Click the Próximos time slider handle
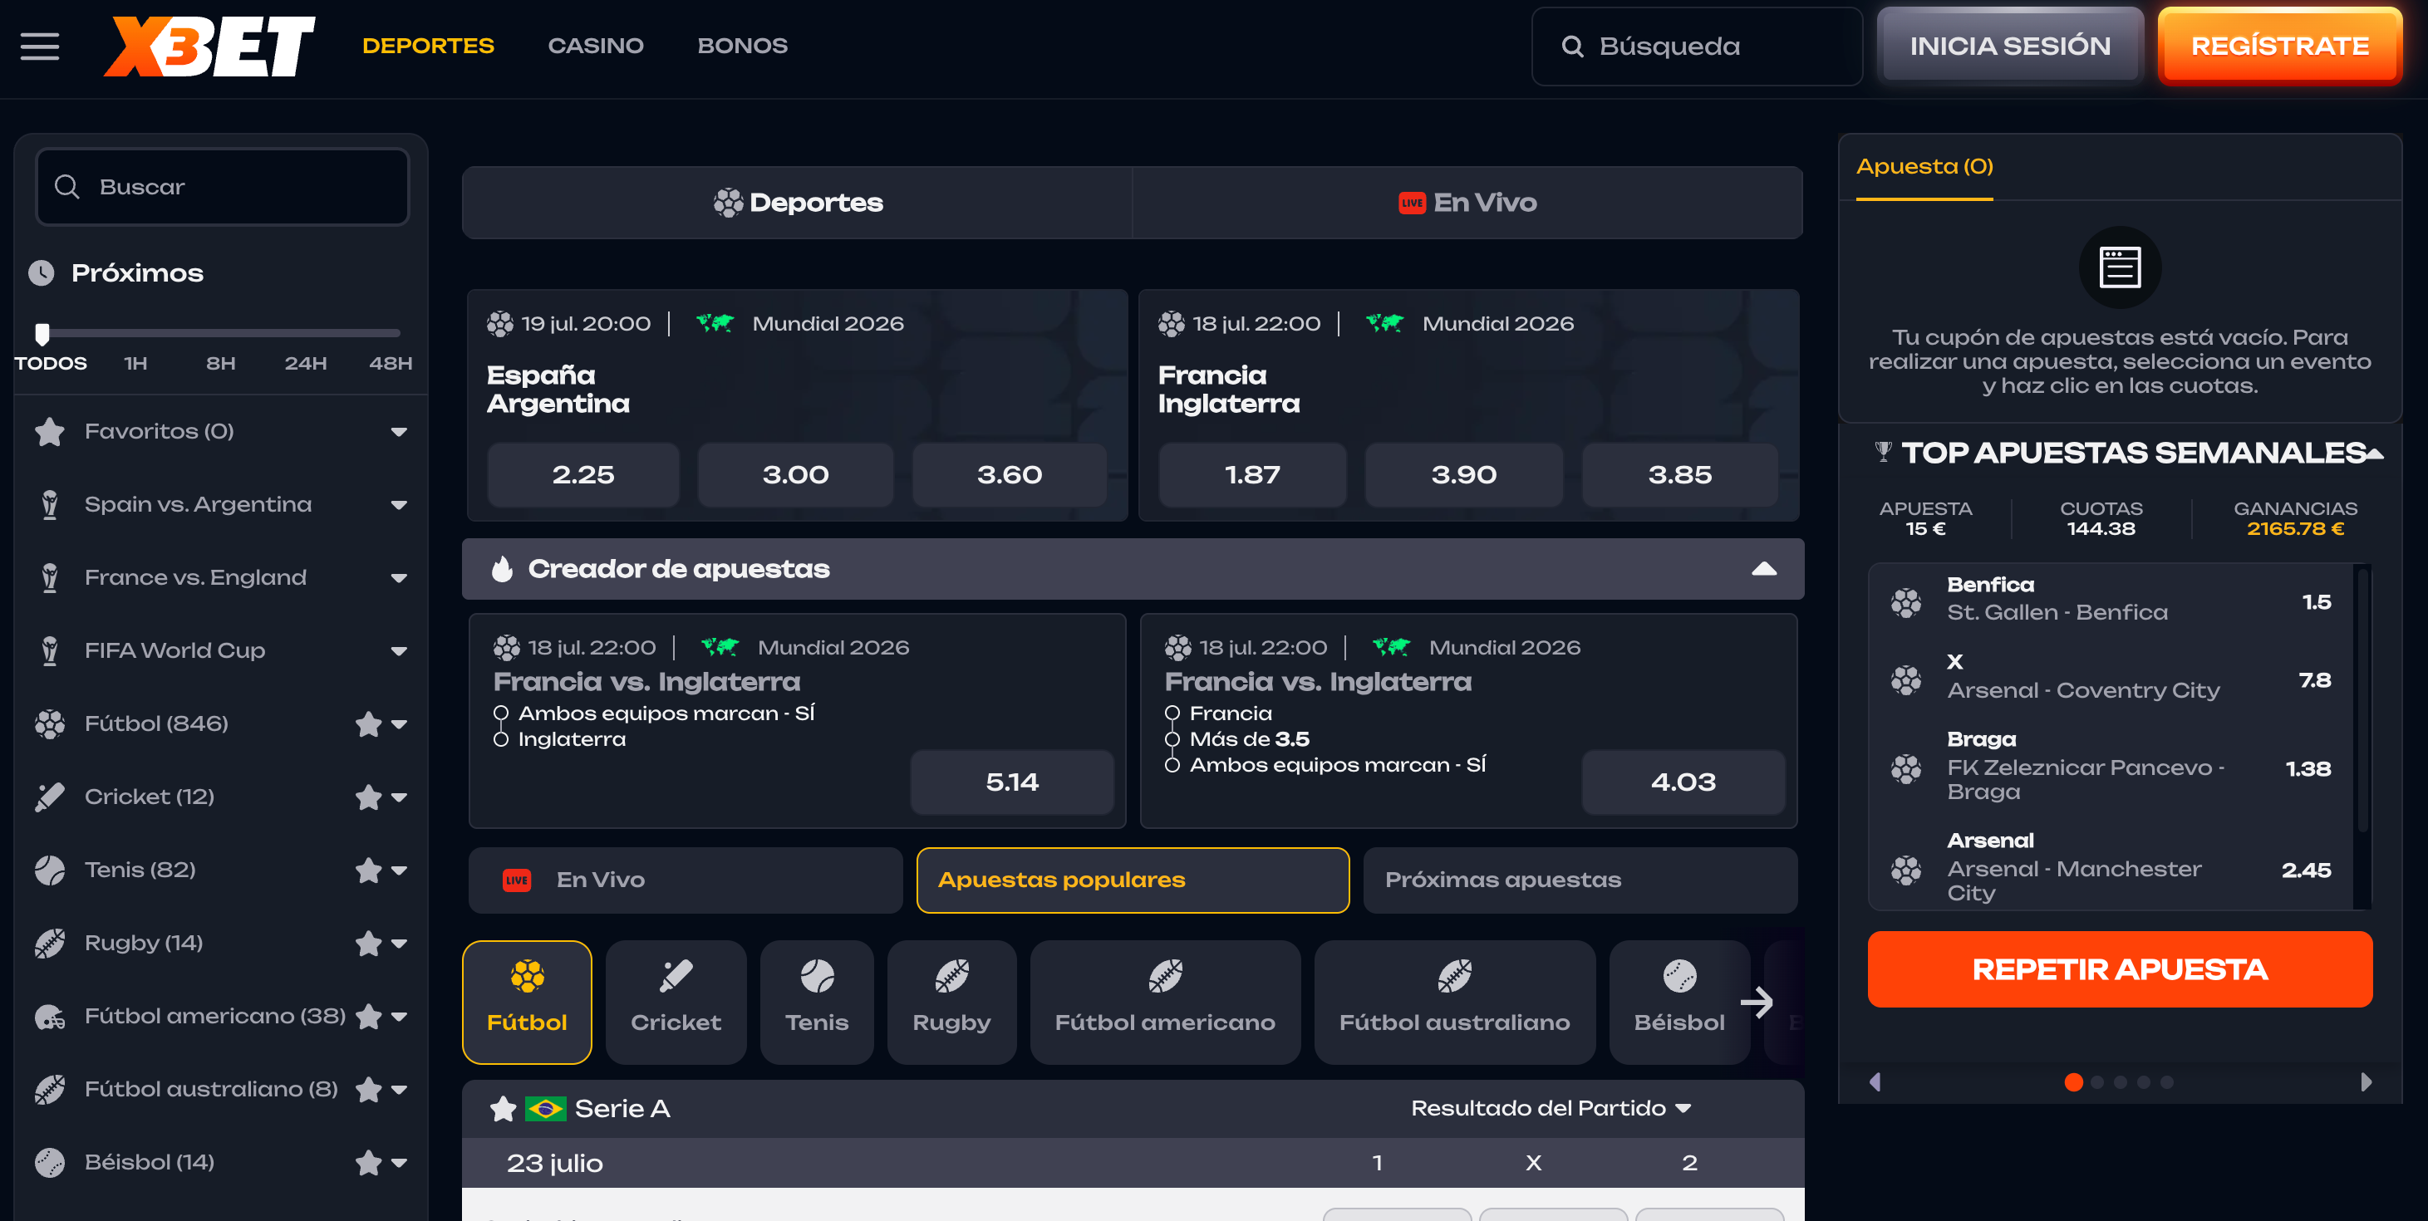 pyautogui.click(x=42, y=334)
